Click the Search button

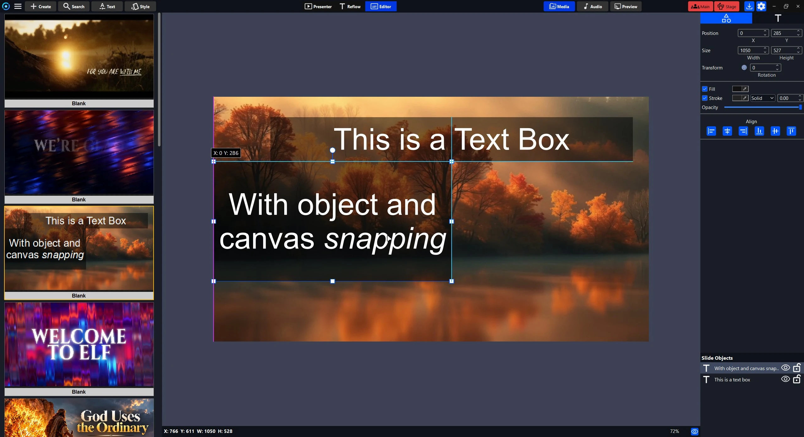[x=74, y=6]
